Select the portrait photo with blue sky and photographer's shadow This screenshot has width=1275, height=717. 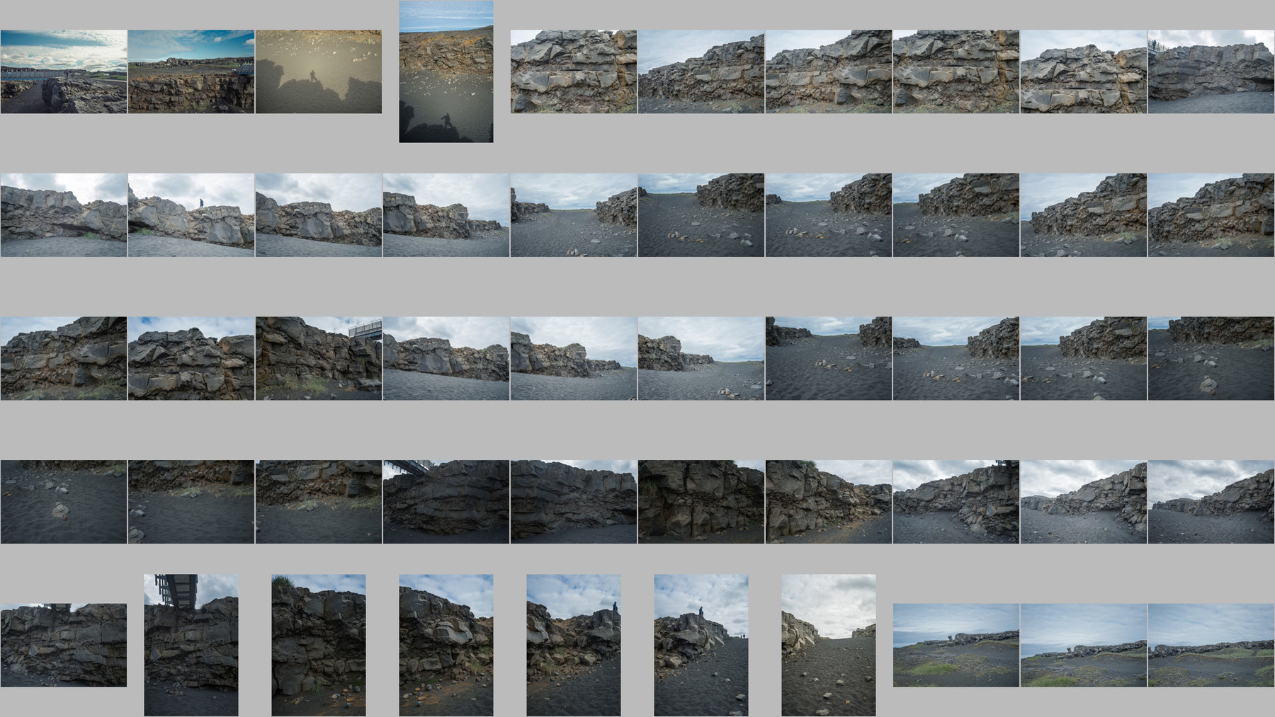(x=446, y=71)
